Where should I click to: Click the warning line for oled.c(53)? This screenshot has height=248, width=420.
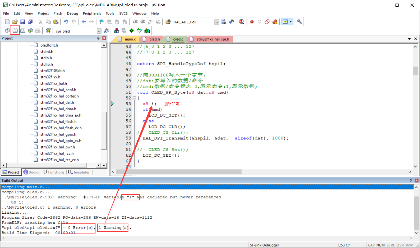click(111, 197)
